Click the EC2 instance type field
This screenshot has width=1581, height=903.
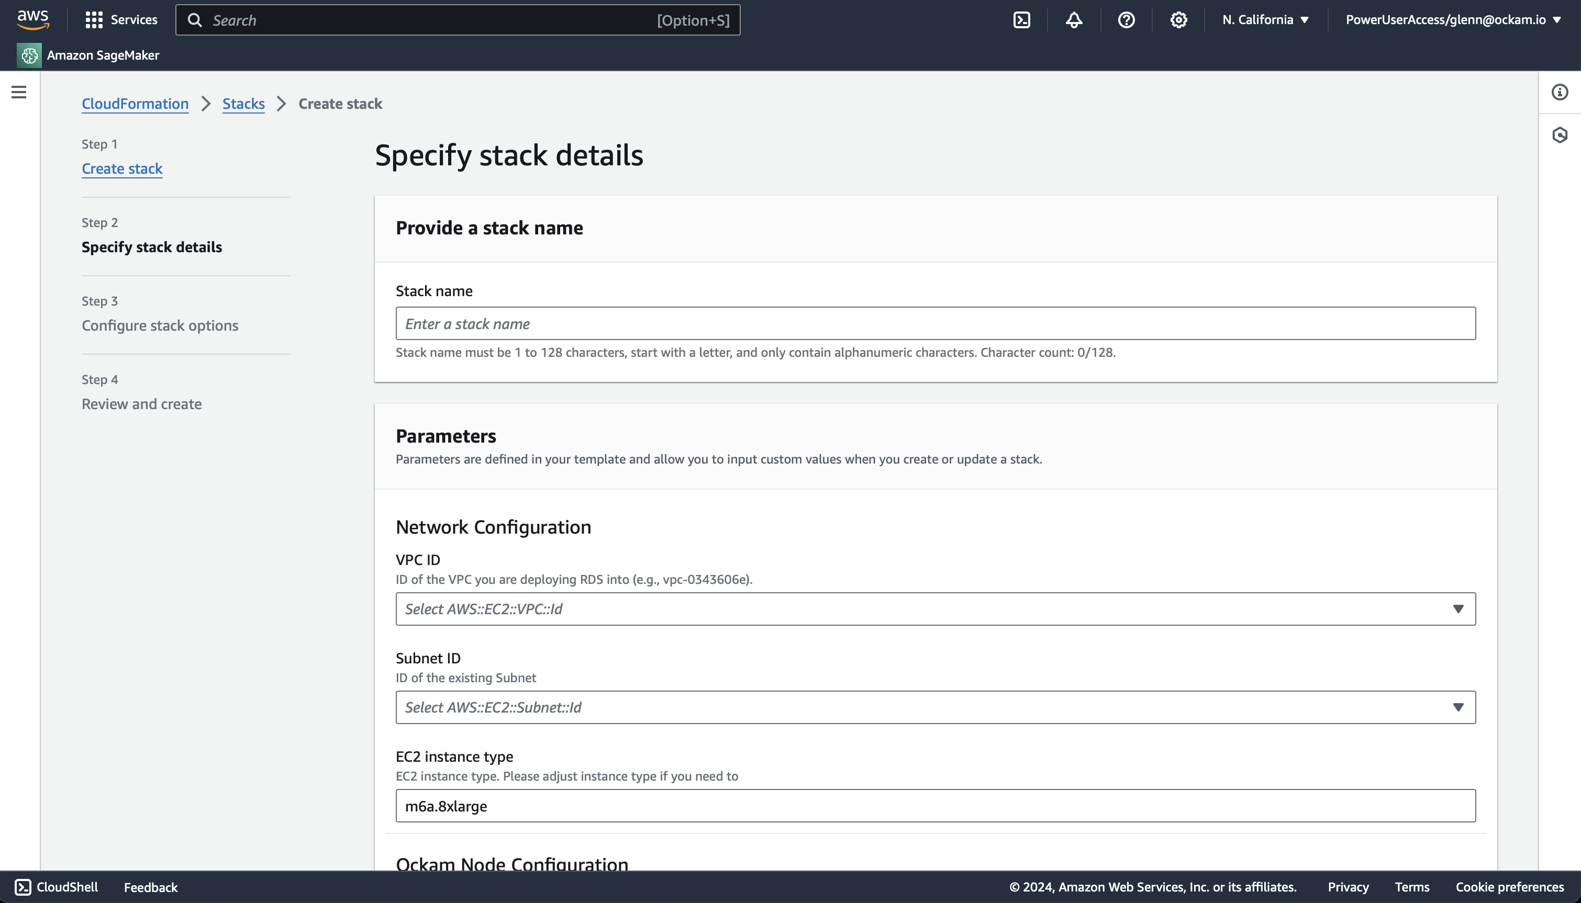pos(935,806)
